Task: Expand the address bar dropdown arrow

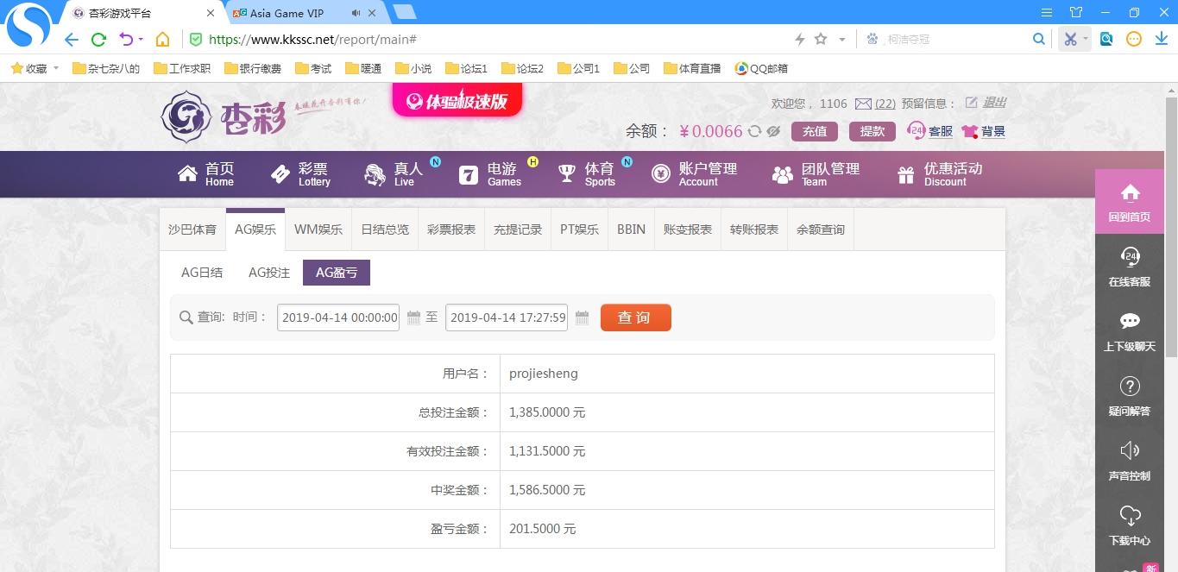Action: 842,40
